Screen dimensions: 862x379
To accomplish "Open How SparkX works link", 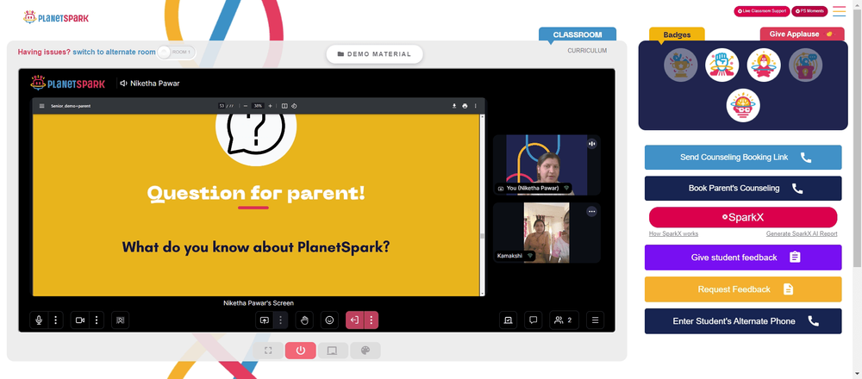I will coord(673,234).
